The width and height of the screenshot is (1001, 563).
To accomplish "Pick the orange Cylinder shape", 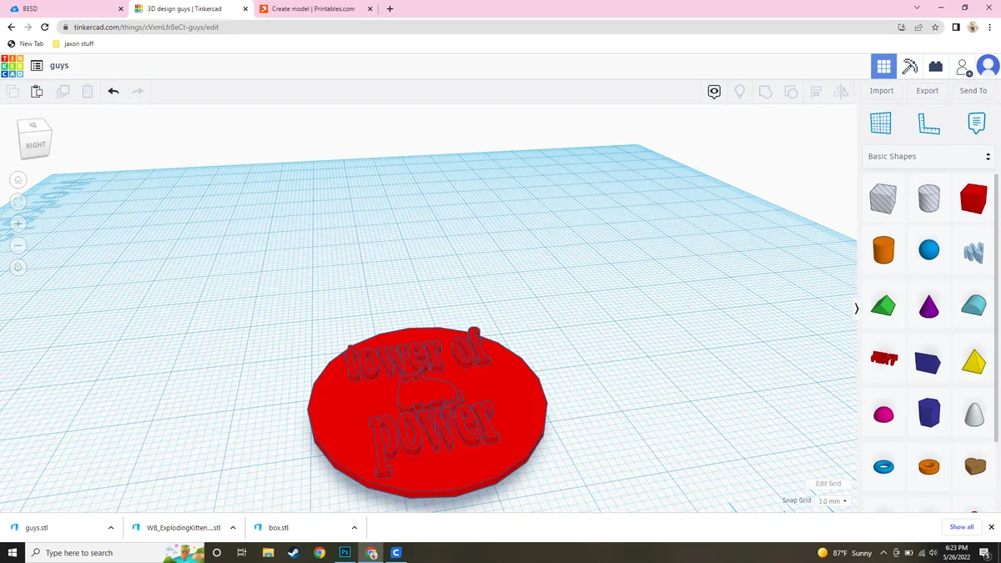I will point(883,249).
